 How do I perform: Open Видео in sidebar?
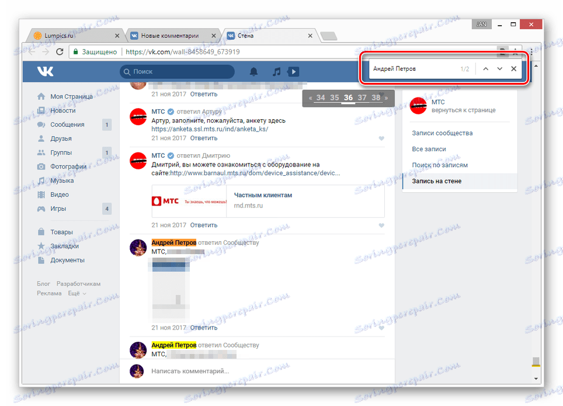click(59, 195)
